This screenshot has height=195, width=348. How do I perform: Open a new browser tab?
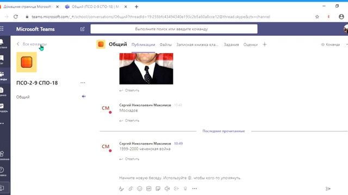[x=136, y=7]
